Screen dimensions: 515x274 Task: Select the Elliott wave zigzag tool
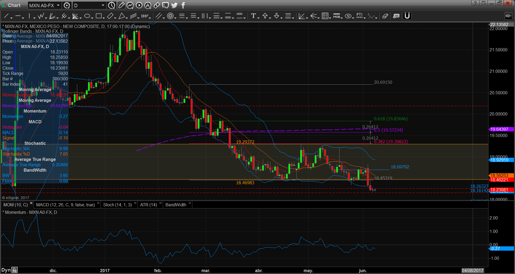(41, 16)
